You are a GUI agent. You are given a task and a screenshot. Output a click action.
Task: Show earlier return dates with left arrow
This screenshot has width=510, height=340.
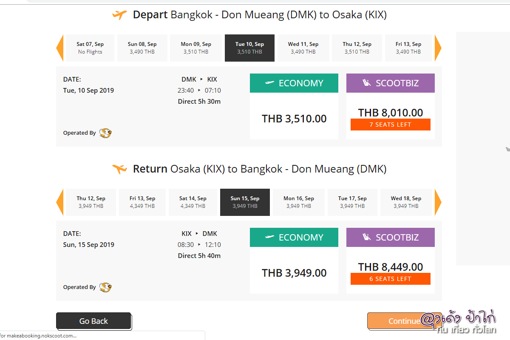click(60, 202)
